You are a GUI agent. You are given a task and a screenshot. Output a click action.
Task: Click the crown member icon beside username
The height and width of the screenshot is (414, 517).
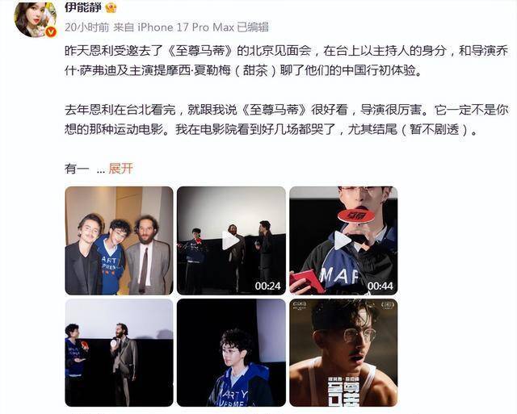pos(111,7)
